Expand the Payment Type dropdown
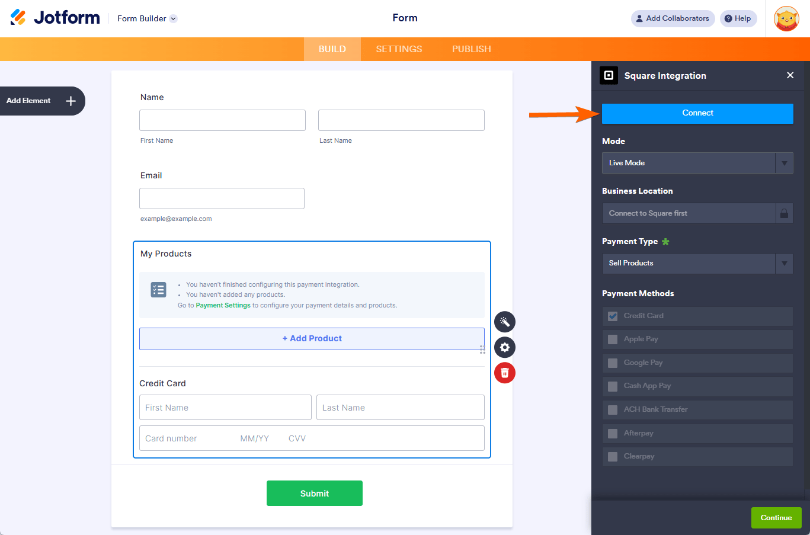The width and height of the screenshot is (810, 535). click(697, 263)
